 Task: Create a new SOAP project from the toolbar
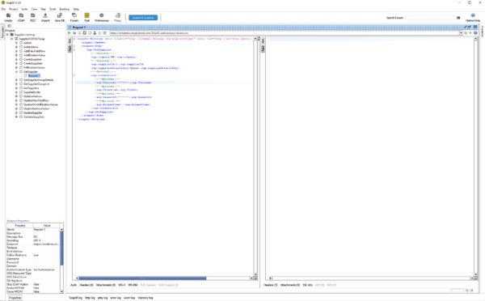[21, 17]
